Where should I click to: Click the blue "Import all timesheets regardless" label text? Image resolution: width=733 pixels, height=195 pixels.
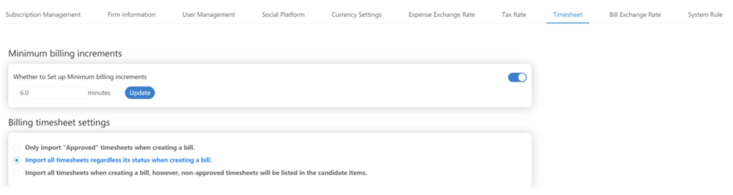(x=118, y=160)
